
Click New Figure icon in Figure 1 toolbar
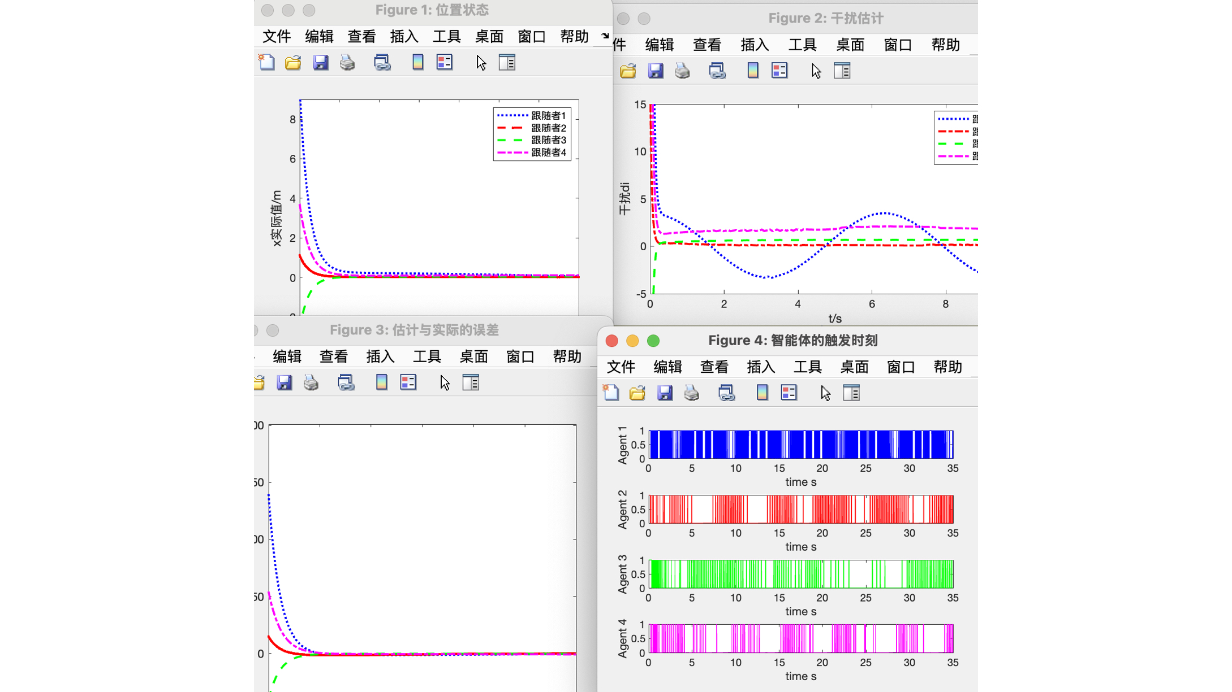coord(266,62)
